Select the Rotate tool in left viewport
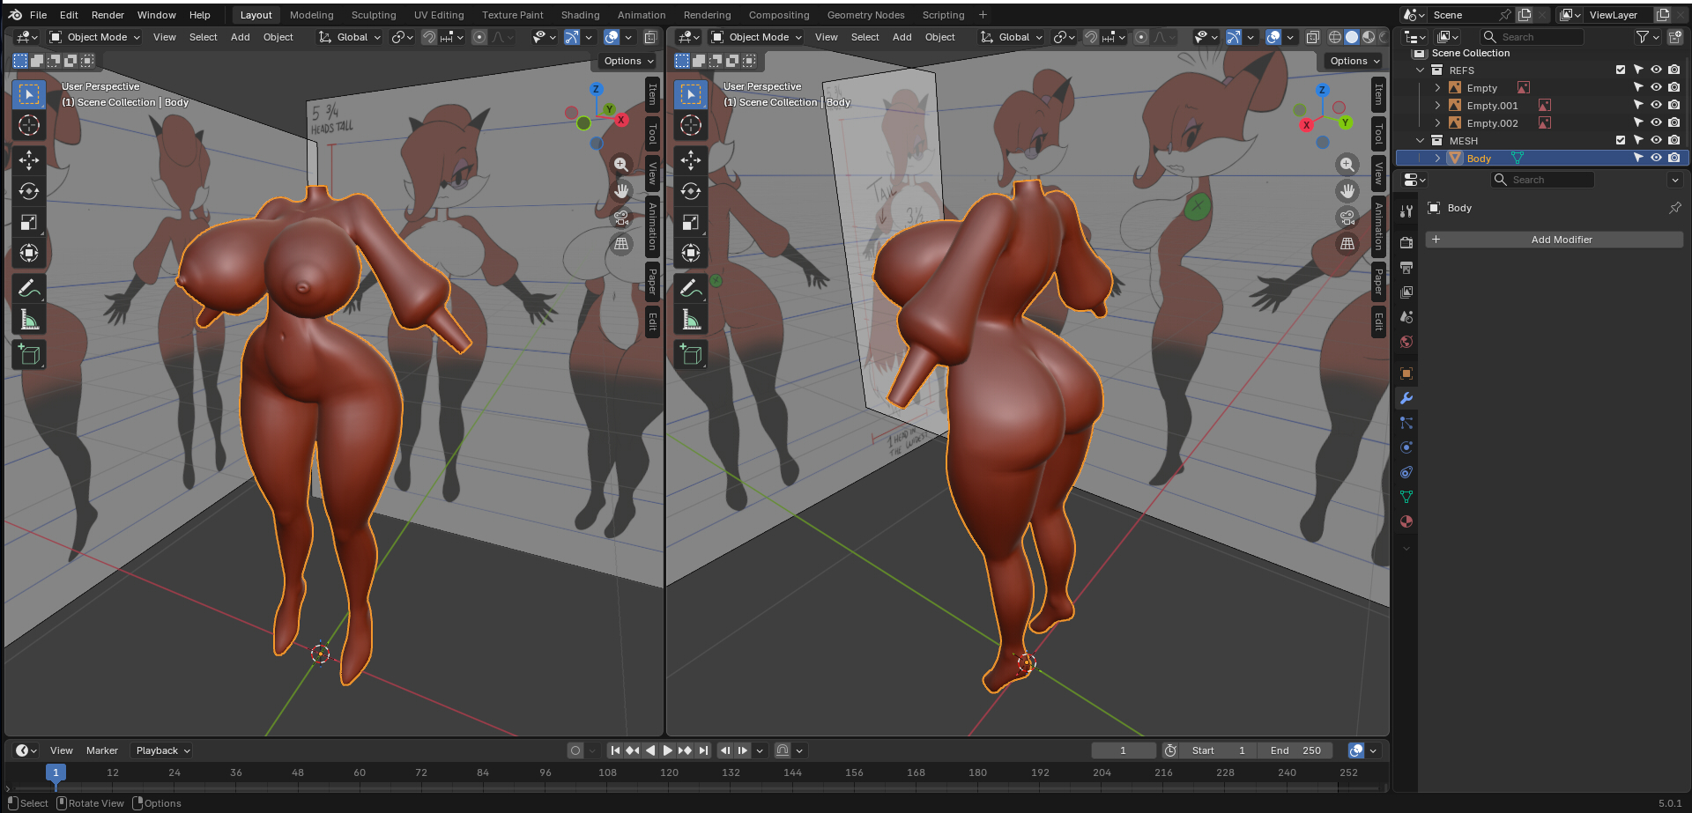The height and width of the screenshot is (813, 1692). [x=29, y=191]
